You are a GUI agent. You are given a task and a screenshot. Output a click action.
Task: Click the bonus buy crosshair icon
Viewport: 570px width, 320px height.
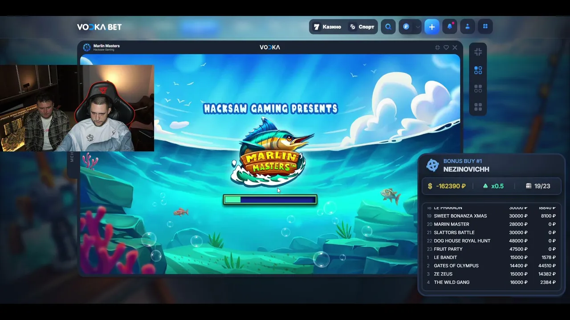point(432,165)
